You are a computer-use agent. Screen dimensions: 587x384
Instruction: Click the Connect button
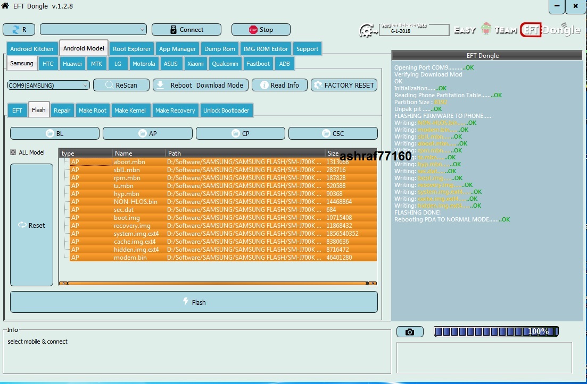pos(186,30)
